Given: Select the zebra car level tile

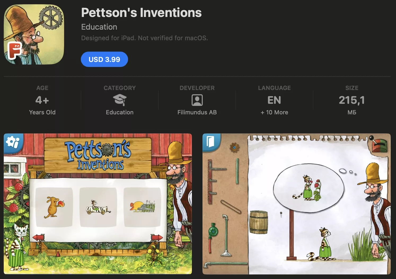Looking at the screenshot, I should [98, 207].
